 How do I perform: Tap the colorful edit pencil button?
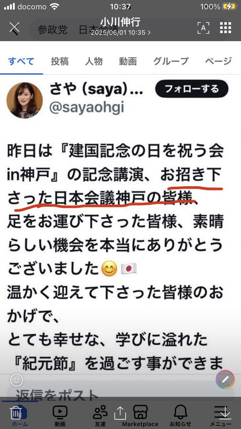click(x=225, y=380)
